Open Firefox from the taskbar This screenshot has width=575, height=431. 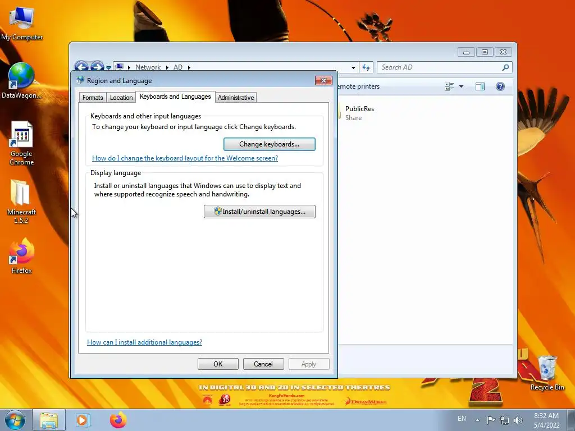click(118, 420)
